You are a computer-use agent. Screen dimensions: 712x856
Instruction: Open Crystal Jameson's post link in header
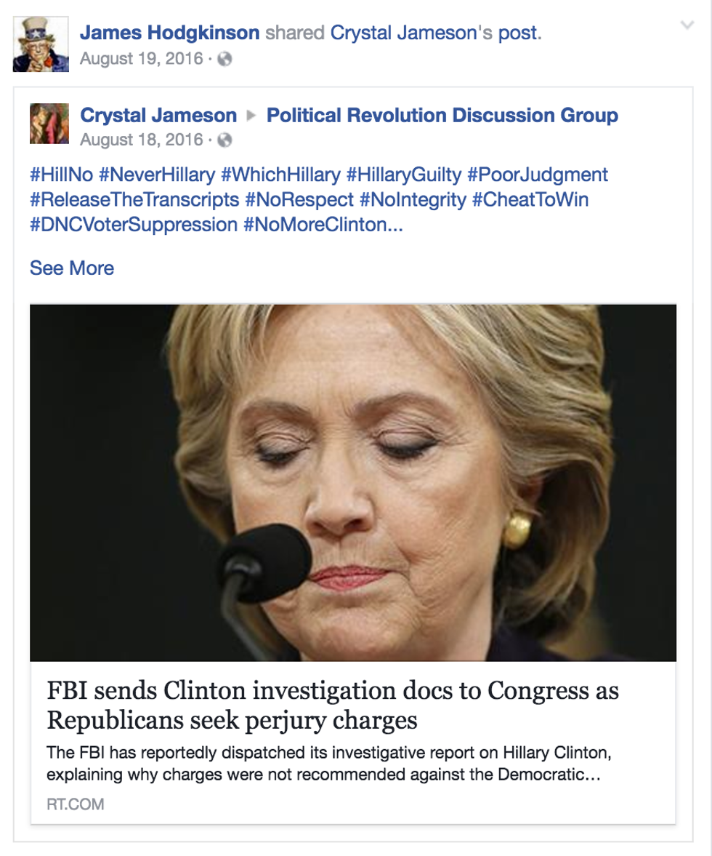[434, 33]
